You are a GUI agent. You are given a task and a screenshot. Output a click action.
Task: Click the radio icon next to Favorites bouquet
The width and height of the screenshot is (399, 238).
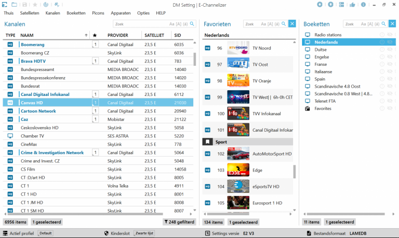pos(308,108)
